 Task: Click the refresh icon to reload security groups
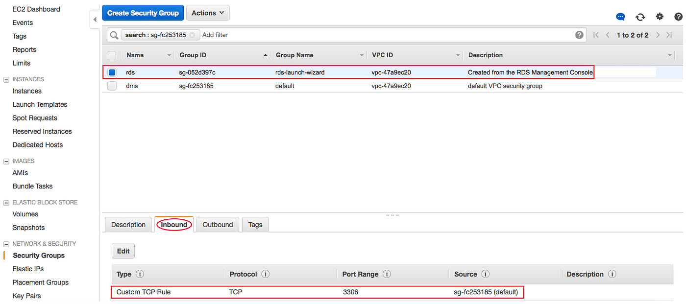pos(640,17)
